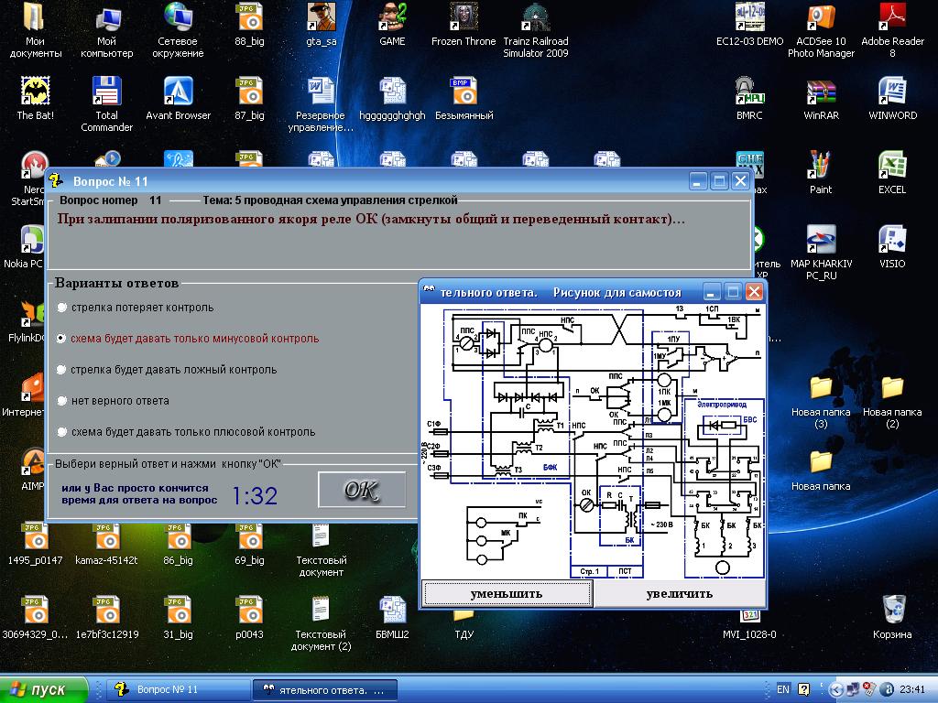Click the EN language indicator in tray
Image resolution: width=938 pixels, height=703 pixels.
pyautogui.click(x=783, y=689)
